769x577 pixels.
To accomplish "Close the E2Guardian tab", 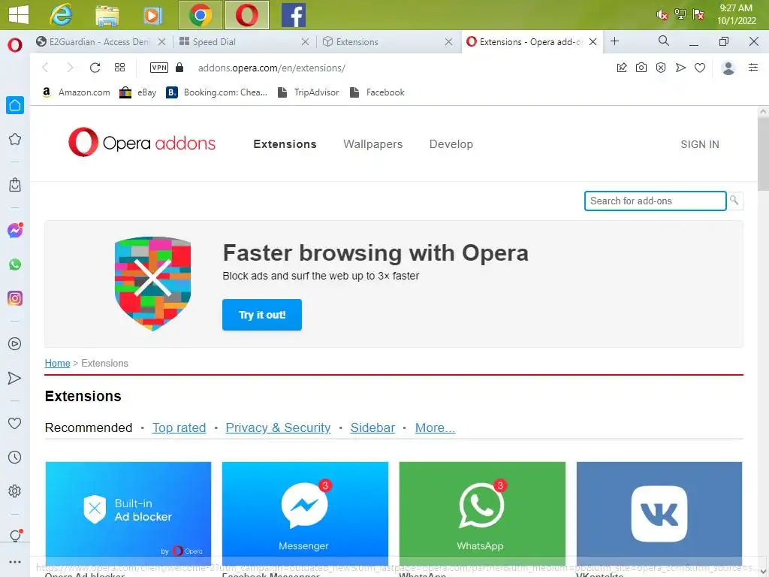I will (x=161, y=42).
